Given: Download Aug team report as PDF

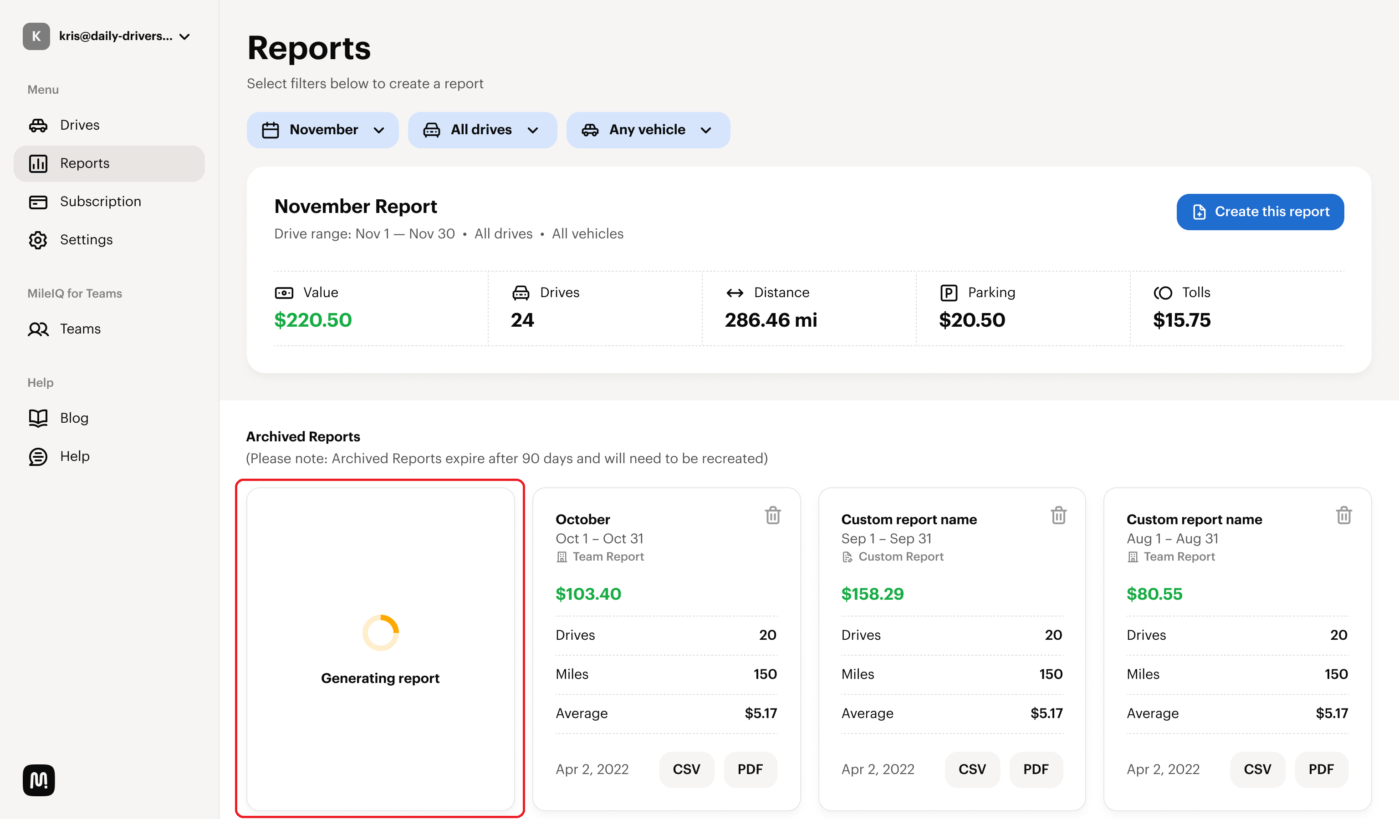Looking at the screenshot, I should point(1321,770).
